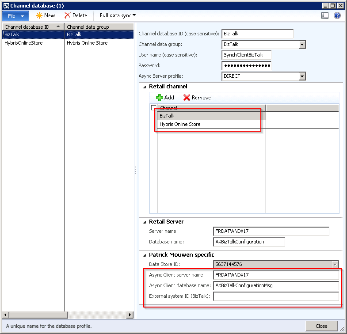The image size is (347, 334).
Task: Click the red Delete X icon
Action: (x=67, y=15)
